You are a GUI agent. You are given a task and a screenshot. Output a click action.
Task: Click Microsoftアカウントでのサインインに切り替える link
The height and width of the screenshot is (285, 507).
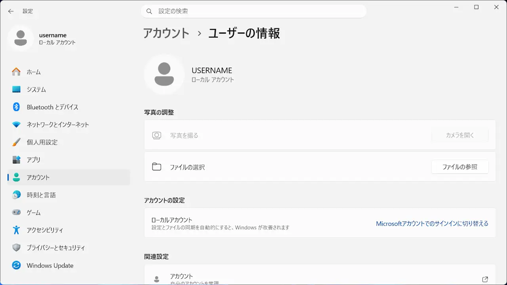click(432, 224)
